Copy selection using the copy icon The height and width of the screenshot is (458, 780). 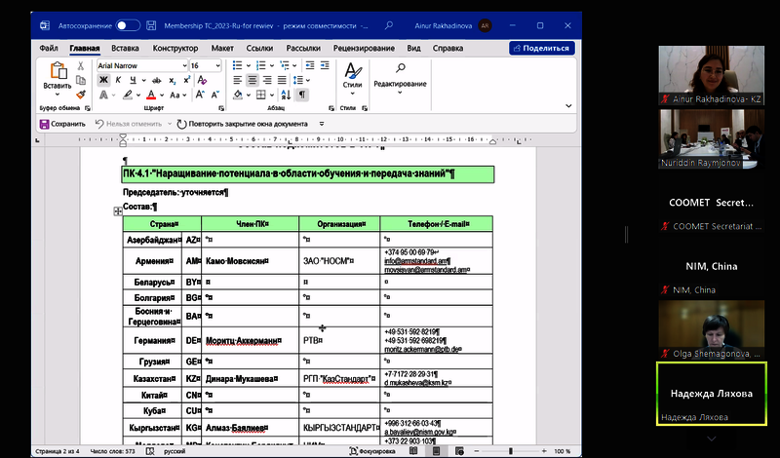(81, 80)
